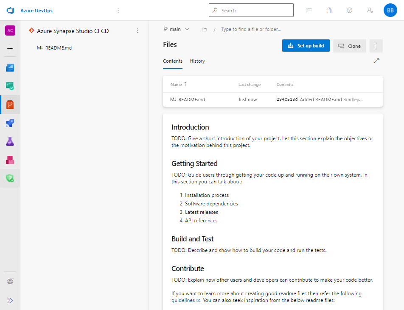The width and height of the screenshot is (404, 310).
Task: Open the Azure DevOps home link
Action: (36, 11)
